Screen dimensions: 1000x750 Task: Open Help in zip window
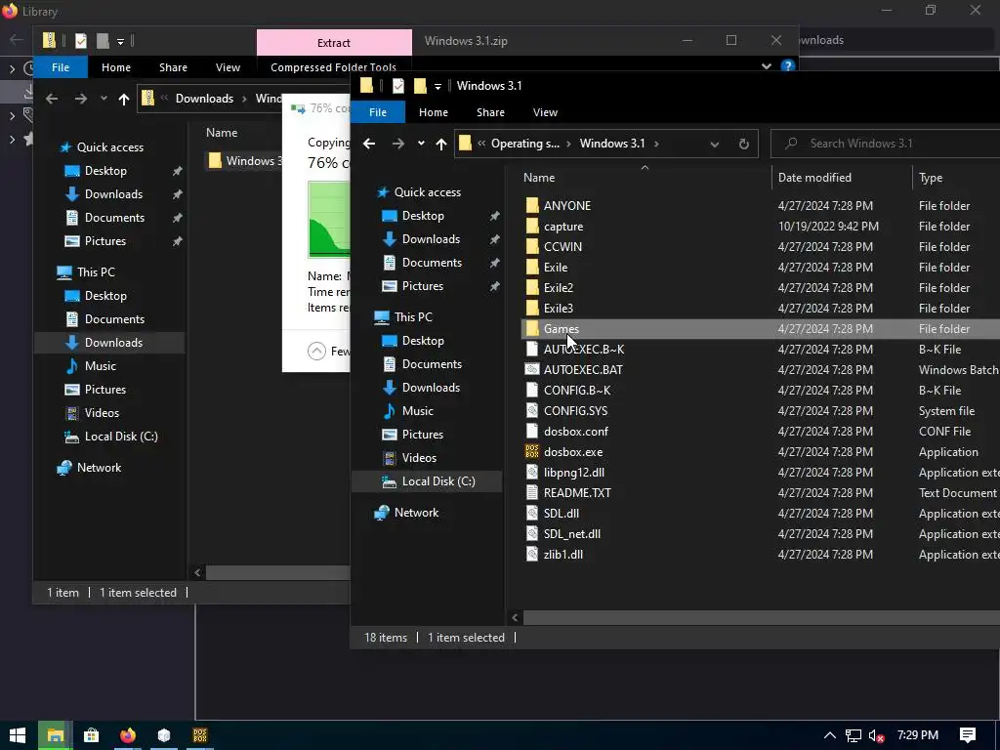[x=788, y=65]
